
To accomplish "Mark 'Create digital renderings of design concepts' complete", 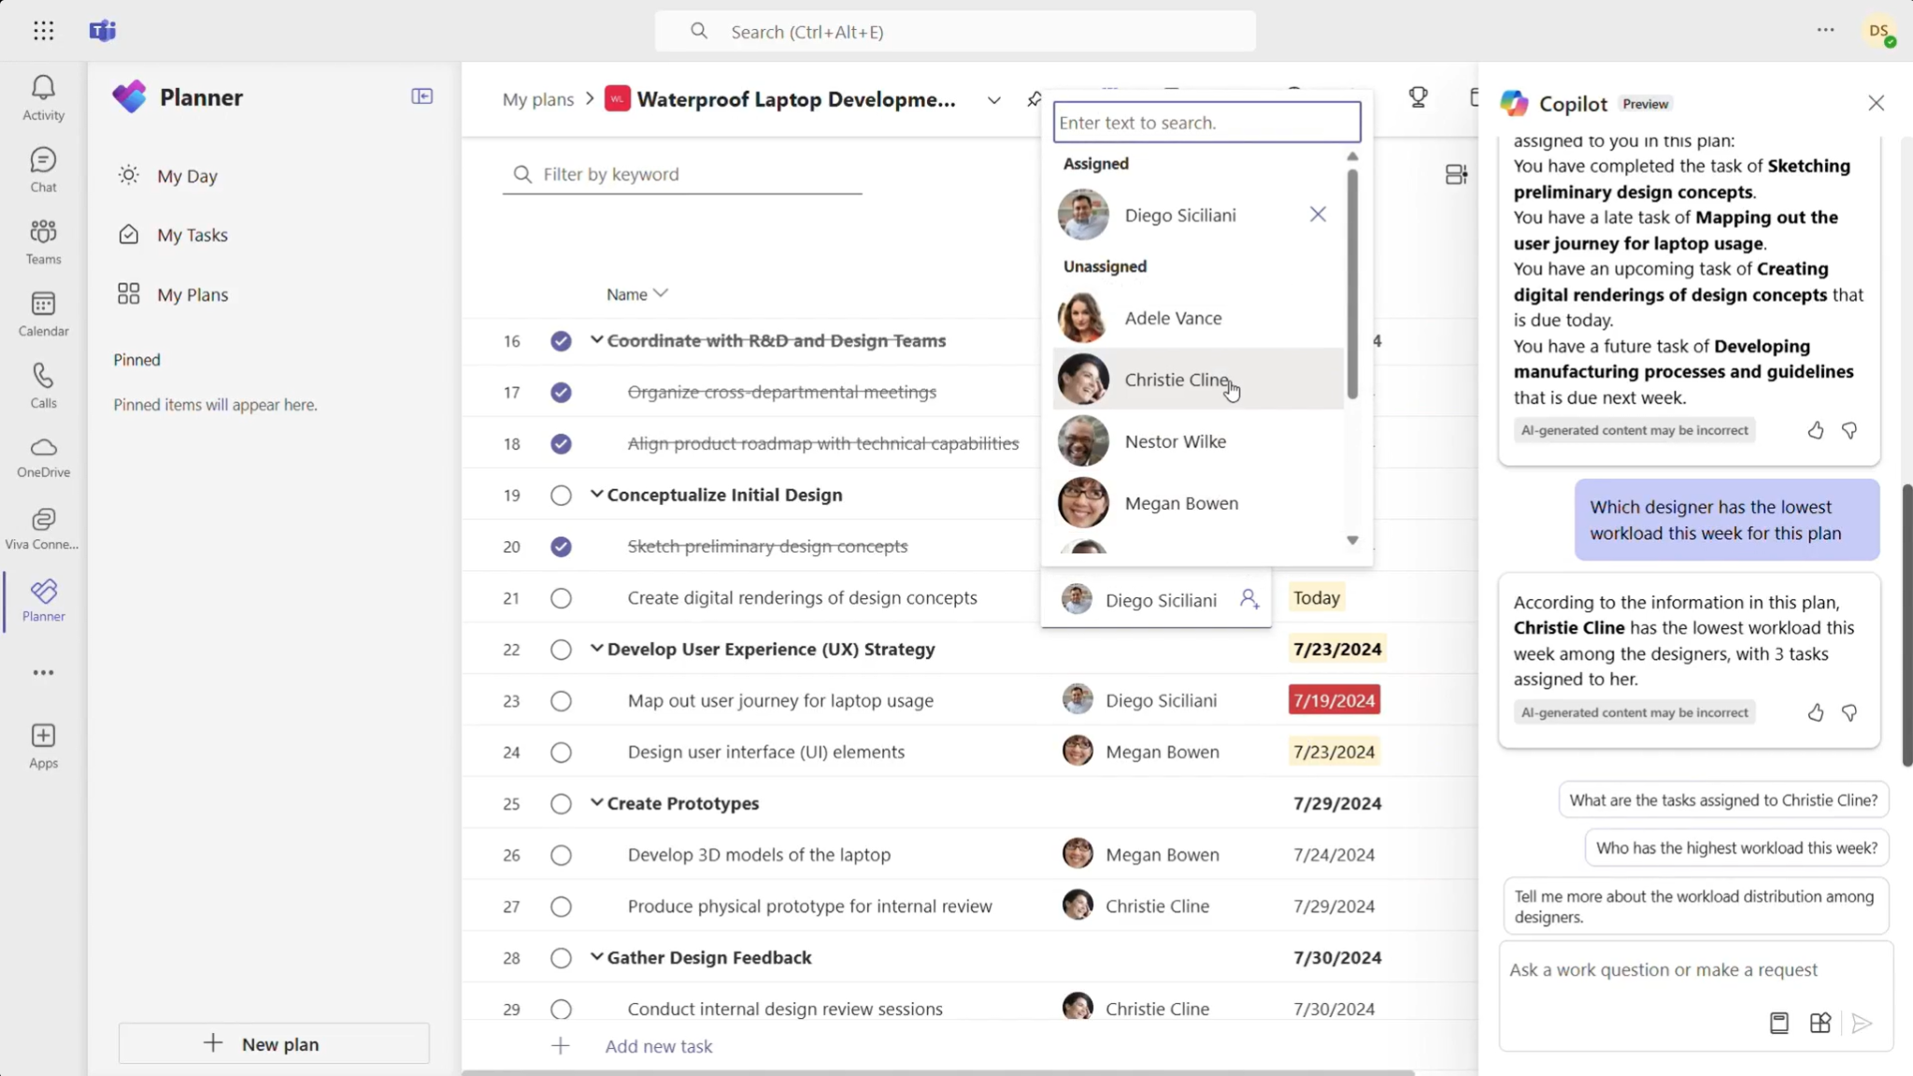I will pos(559,598).
